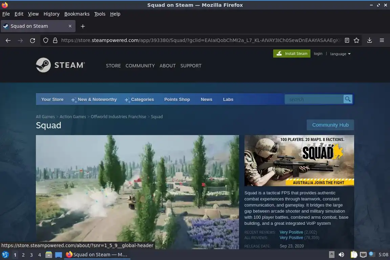Viewport: 390px width, 260px height.
Task: Click the network tray icon
Action: 363,255
